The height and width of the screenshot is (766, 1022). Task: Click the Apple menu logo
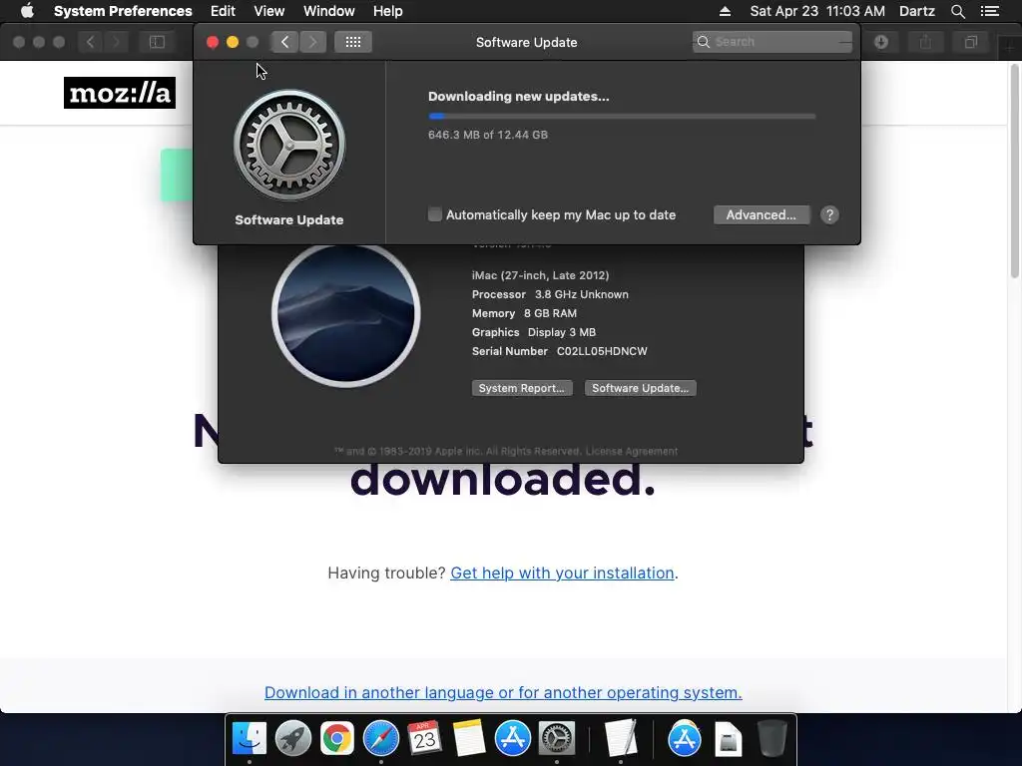click(27, 11)
